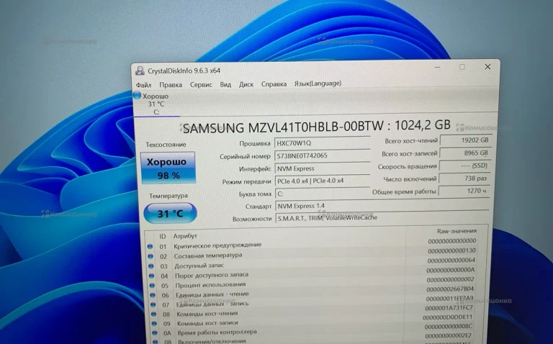Click raw value 0000000000000A
Viewport: 553px width, 344px height.
click(x=451, y=271)
